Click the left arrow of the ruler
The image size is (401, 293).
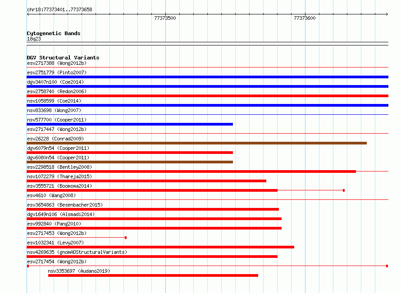[x=28, y=14]
